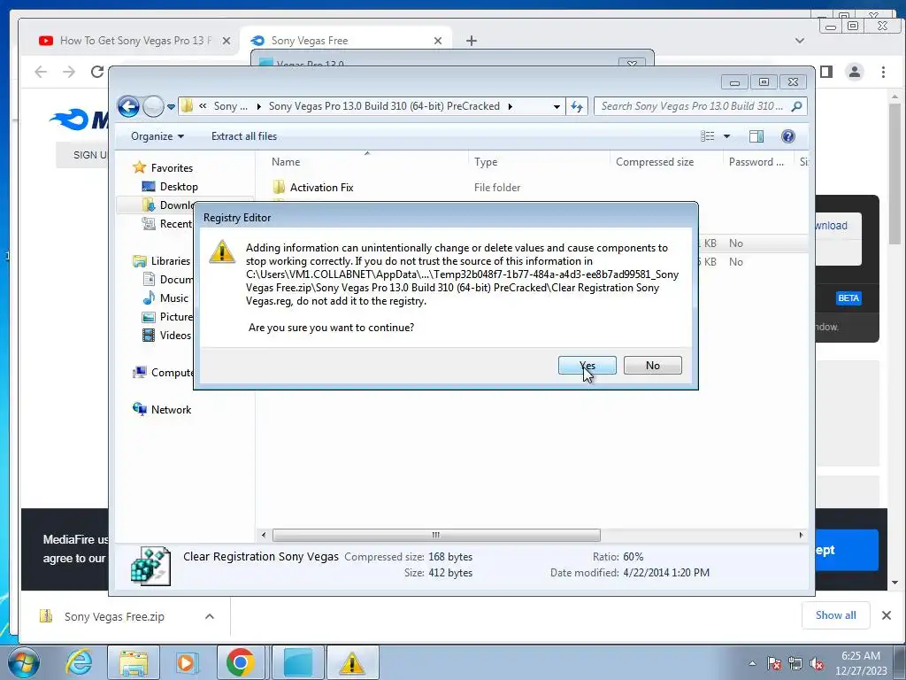Click taskbar clock showing 6:25 AM
Screen dimensions: 906x680
tap(861, 662)
